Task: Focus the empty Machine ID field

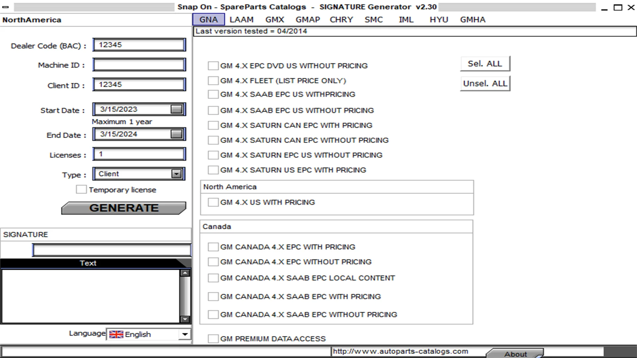Action: pyautogui.click(x=139, y=65)
